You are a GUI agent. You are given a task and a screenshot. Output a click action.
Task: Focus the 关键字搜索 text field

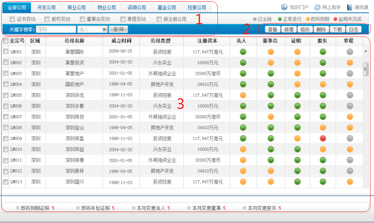pos(56,29)
